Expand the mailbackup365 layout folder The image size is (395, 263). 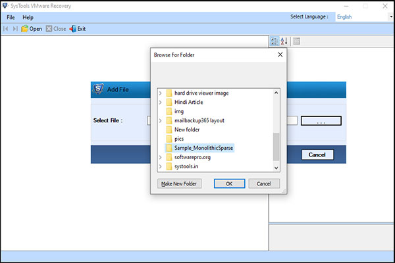160,120
